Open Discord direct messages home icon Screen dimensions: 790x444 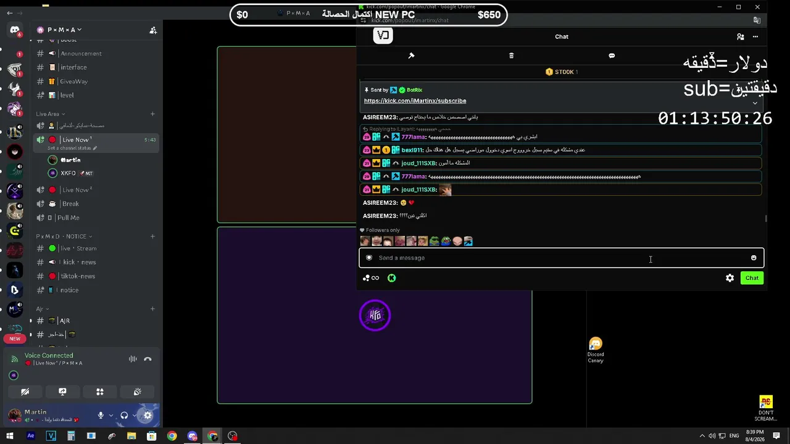click(15, 30)
